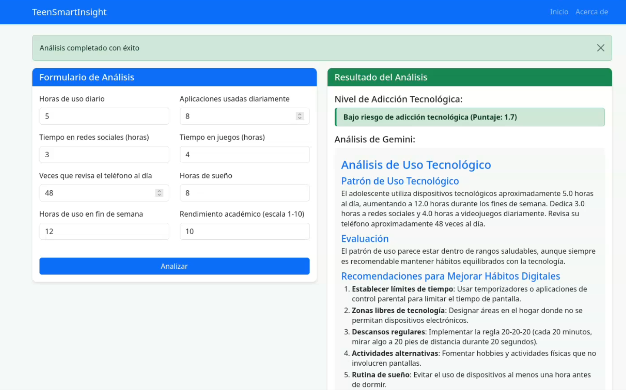Click the TeenSmartInsight brand logo
The width and height of the screenshot is (626, 390).
[x=69, y=12]
